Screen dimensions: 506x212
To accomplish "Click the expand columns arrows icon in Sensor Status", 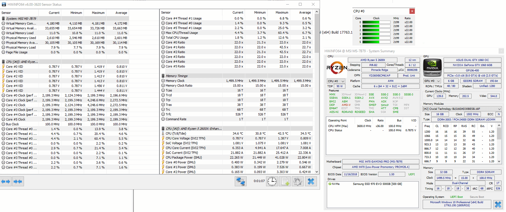I will tap(6, 182).
